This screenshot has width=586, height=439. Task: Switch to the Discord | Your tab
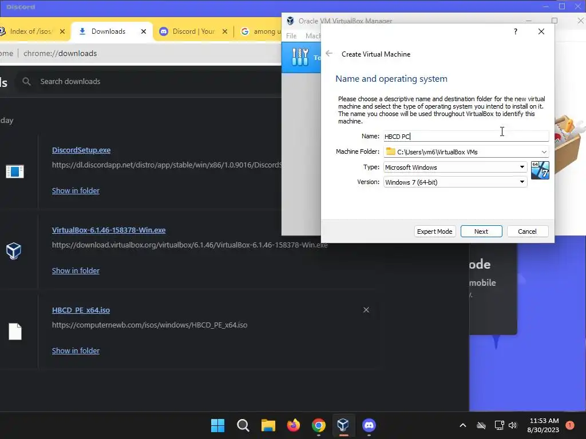(193, 31)
